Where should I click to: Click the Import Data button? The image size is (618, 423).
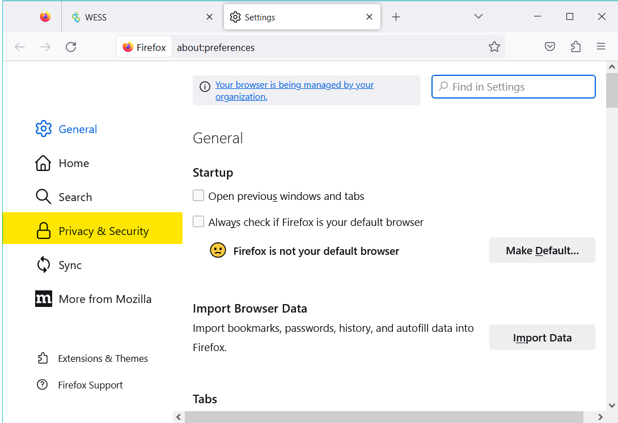(543, 337)
